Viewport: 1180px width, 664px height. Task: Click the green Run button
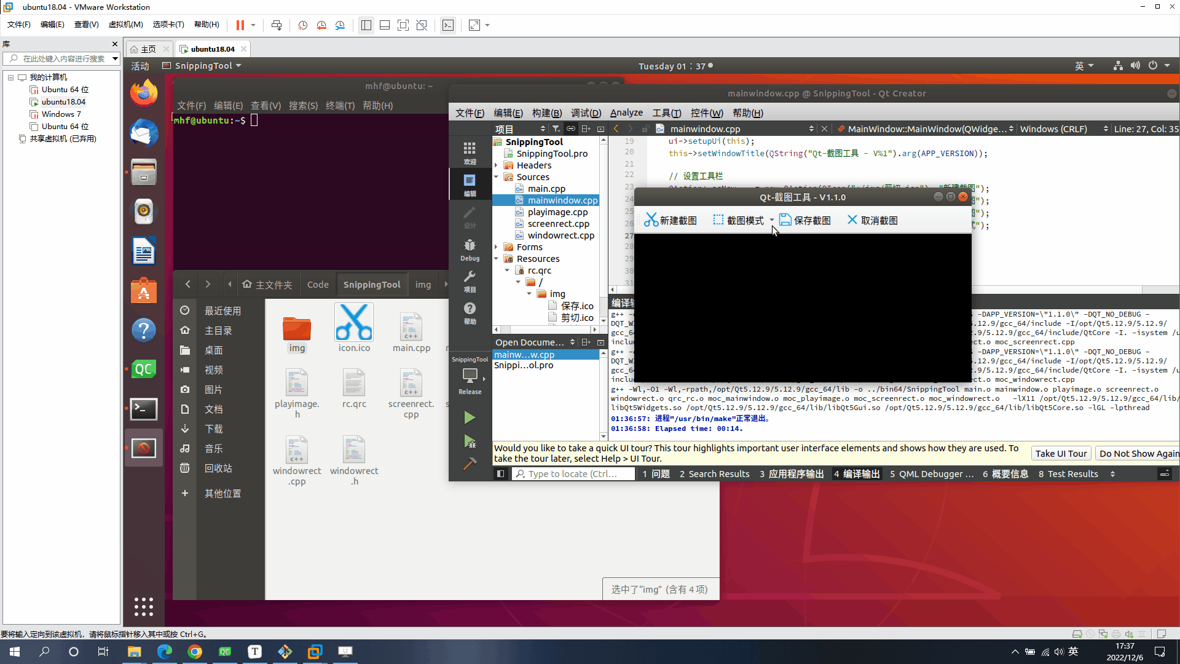[470, 418]
